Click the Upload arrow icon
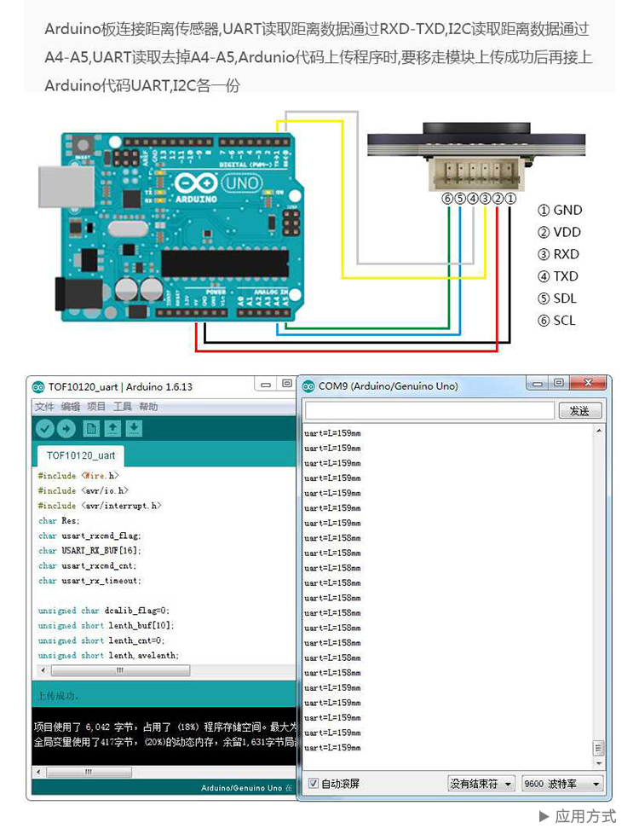The height and width of the screenshot is (840, 639). (66, 428)
